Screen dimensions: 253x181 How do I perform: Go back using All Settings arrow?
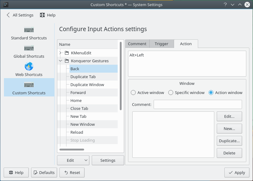pyautogui.click(x=8, y=15)
